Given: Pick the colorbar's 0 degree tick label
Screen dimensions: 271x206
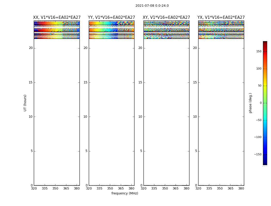Looking at the screenshot, I should 260,103.
